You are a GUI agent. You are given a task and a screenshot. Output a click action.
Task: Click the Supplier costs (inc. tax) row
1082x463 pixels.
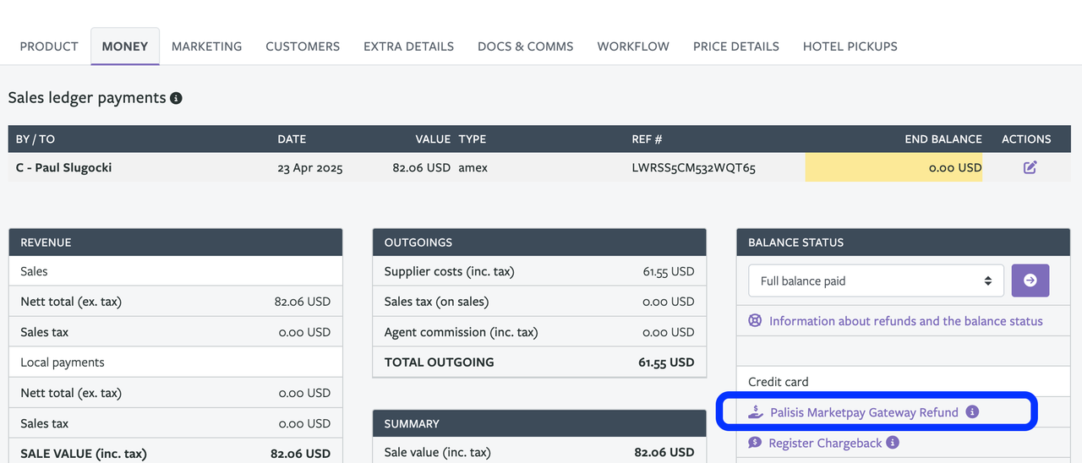pos(539,271)
